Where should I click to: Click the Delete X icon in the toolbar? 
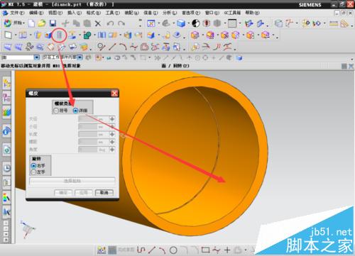98,23
